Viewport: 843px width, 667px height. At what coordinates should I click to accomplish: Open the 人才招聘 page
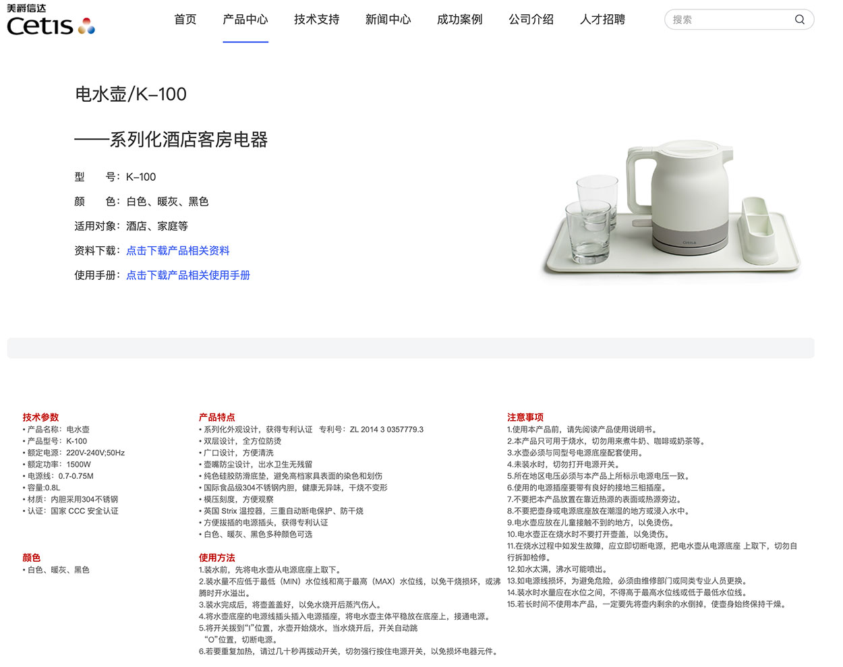click(x=602, y=20)
